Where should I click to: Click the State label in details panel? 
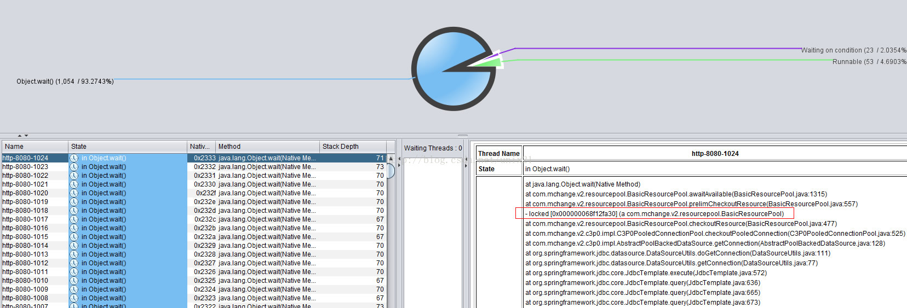(x=486, y=169)
